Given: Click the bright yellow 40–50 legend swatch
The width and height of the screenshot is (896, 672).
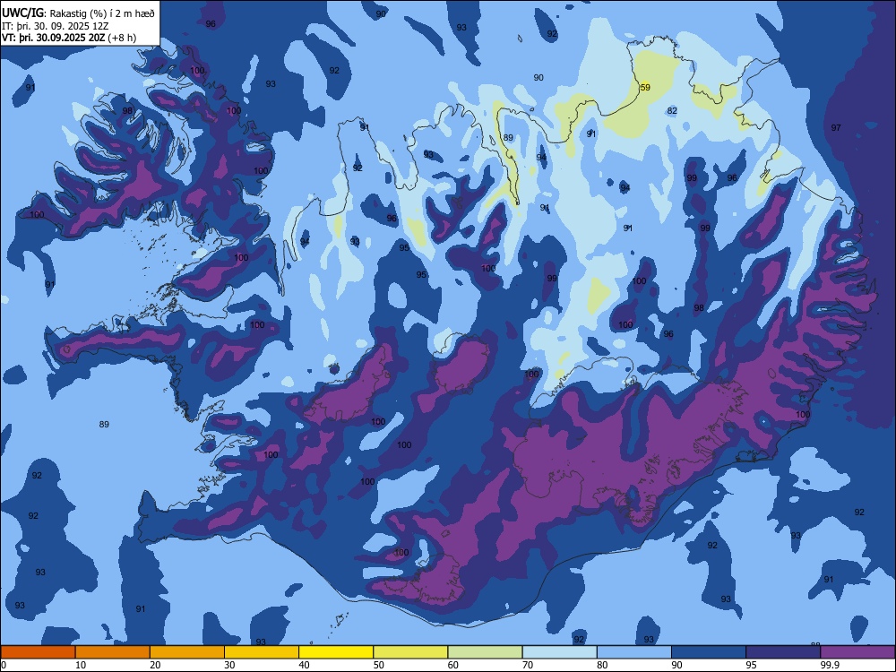Looking at the screenshot, I should pos(336,652).
